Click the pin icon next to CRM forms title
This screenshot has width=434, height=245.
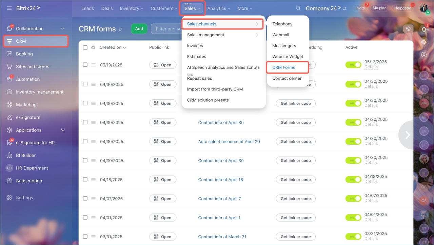120,29
